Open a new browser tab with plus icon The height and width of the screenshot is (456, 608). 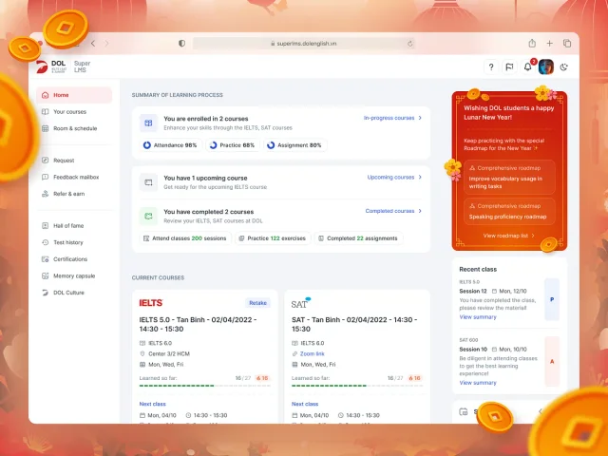pyautogui.click(x=549, y=44)
